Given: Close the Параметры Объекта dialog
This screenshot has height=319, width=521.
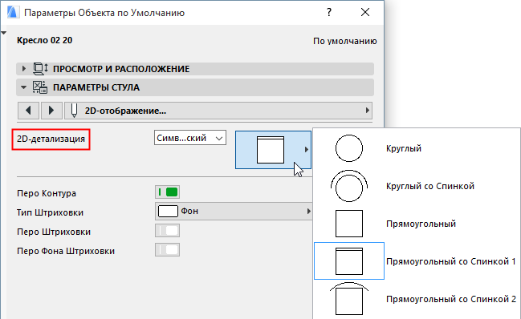Looking at the screenshot, I should (x=364, y=12).
